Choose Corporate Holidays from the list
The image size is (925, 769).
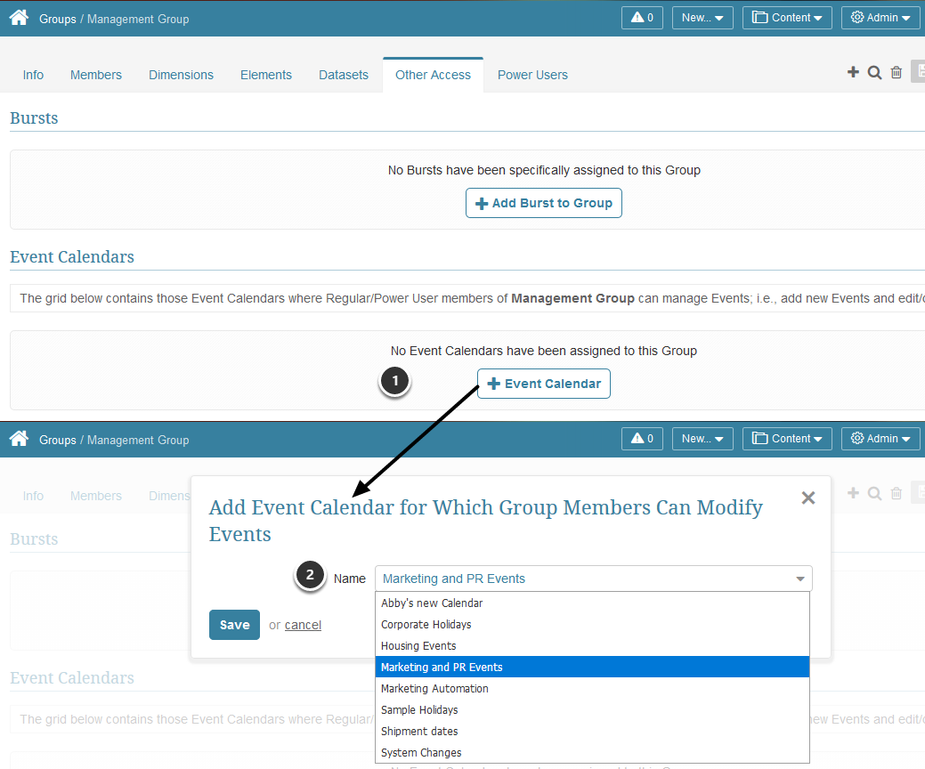(x=592, y=624)
